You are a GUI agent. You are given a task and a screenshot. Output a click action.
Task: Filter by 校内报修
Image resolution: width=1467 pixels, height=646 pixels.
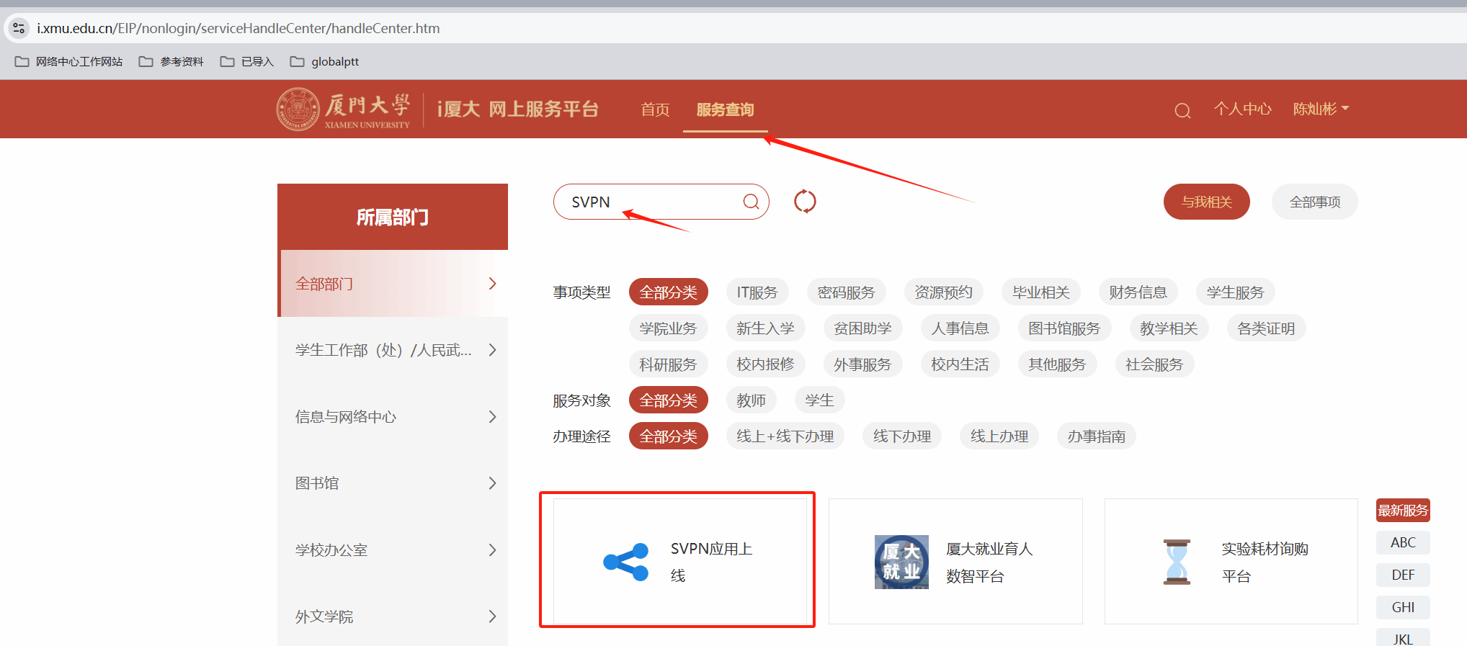[x=766, y=364]
